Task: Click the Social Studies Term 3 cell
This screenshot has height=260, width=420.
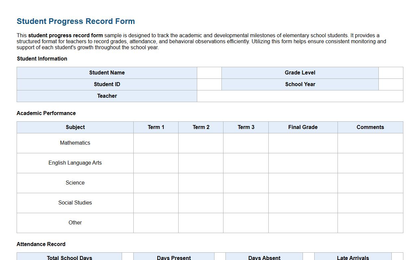Action: (x=245, y=203)
